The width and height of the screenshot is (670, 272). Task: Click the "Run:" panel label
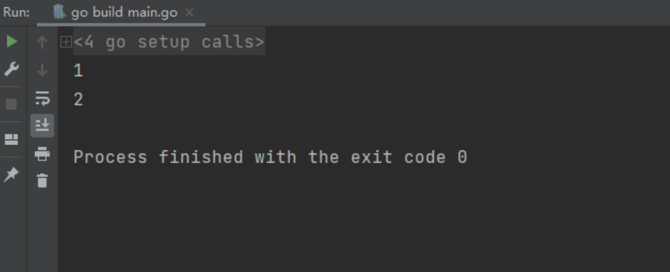click(x=16, y=12)
